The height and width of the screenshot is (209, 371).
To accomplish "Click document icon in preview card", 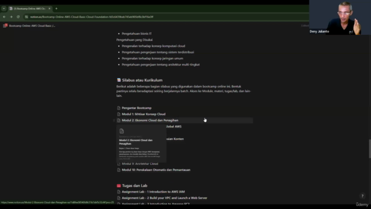I will 122,131.
